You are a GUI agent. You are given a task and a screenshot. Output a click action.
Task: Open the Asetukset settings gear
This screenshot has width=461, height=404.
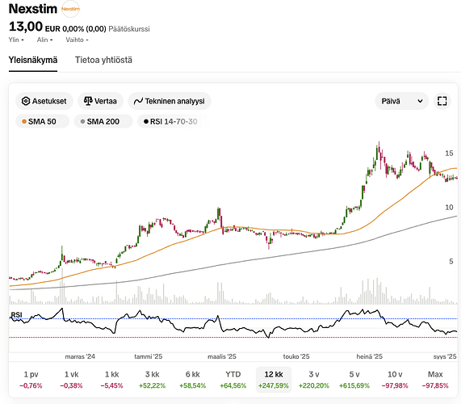(26, 101)
